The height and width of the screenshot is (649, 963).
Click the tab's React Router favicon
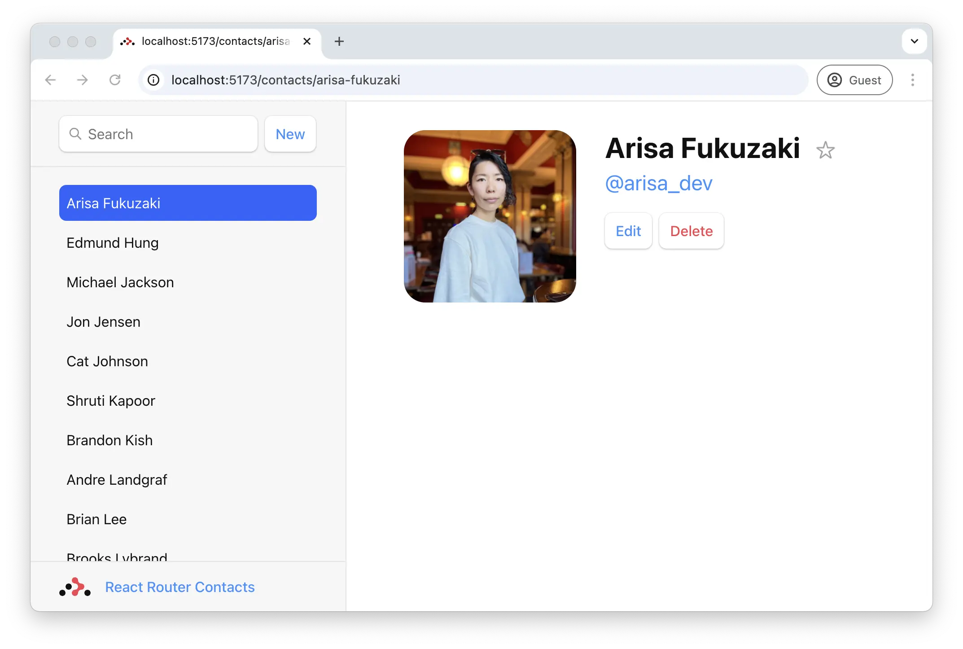(x=127, y=41)
